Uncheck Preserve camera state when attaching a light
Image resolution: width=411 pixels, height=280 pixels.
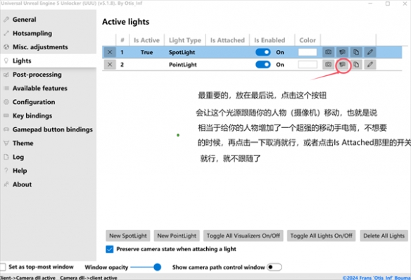[110, 249]
